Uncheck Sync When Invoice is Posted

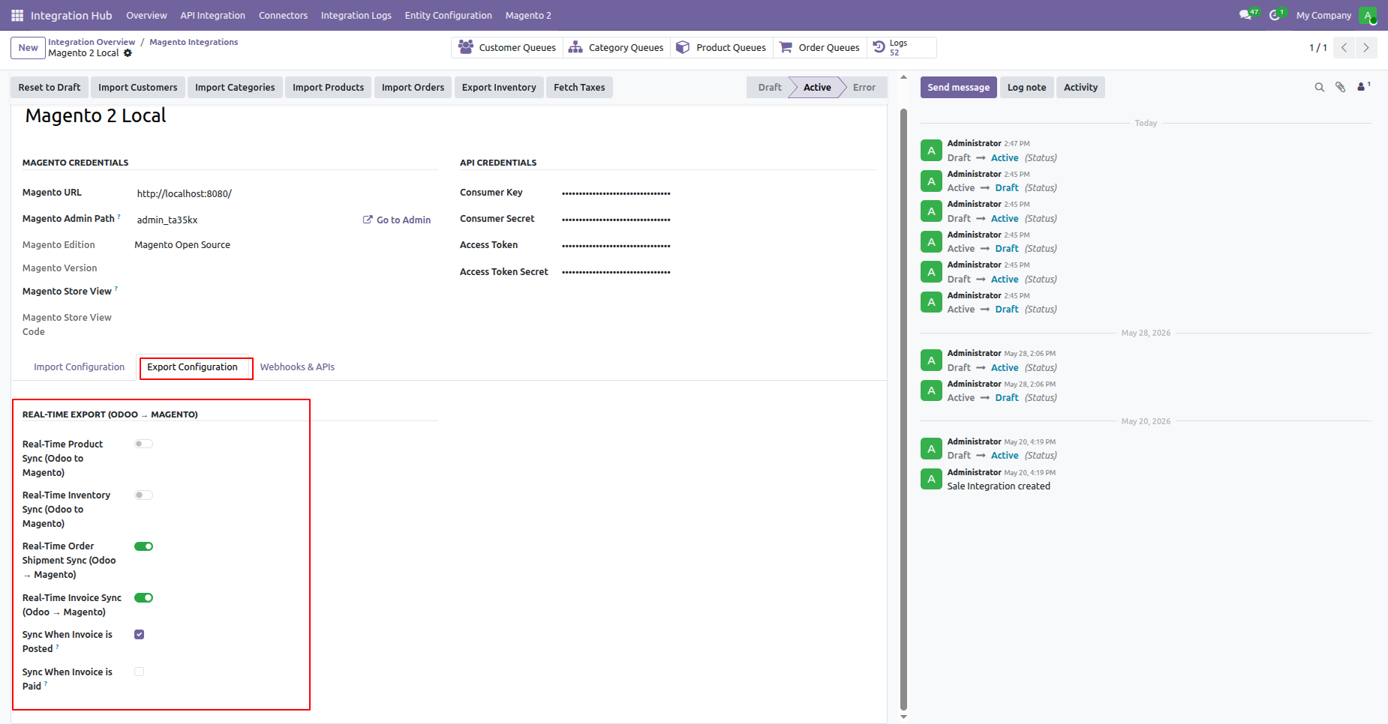coord(139,634)
